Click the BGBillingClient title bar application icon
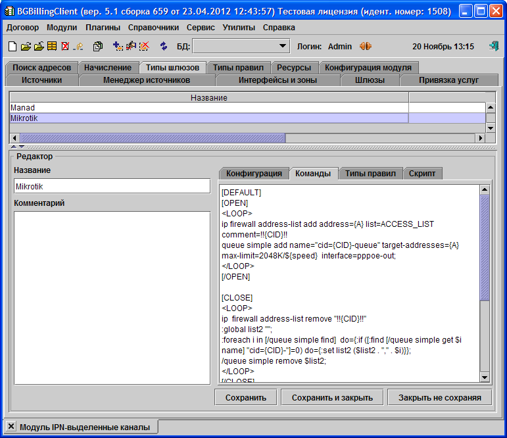The width and height of the screenshot is (507, 438). tap(10, 11)
